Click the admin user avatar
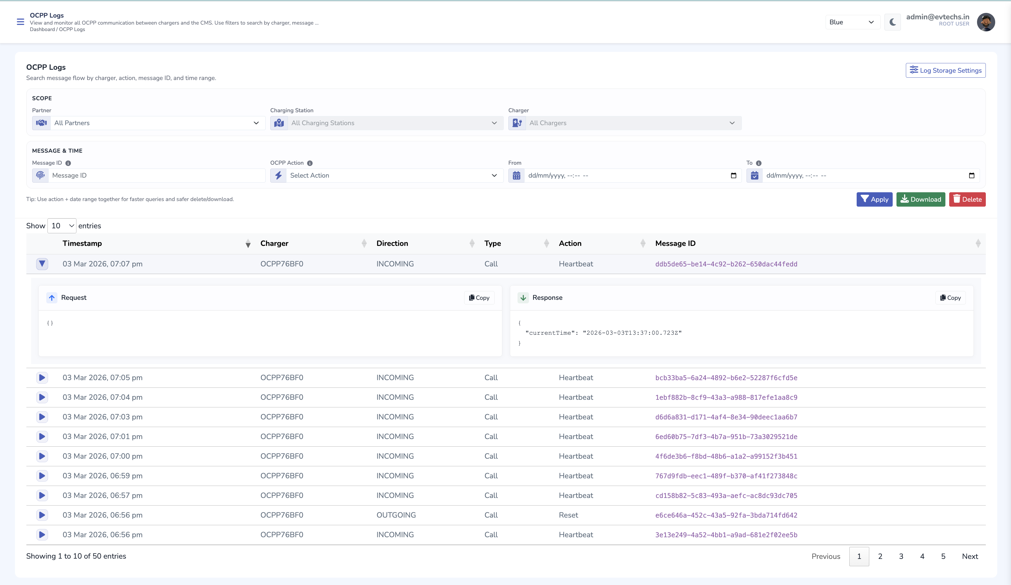The image size is (1011, 585). click(985, 22)
